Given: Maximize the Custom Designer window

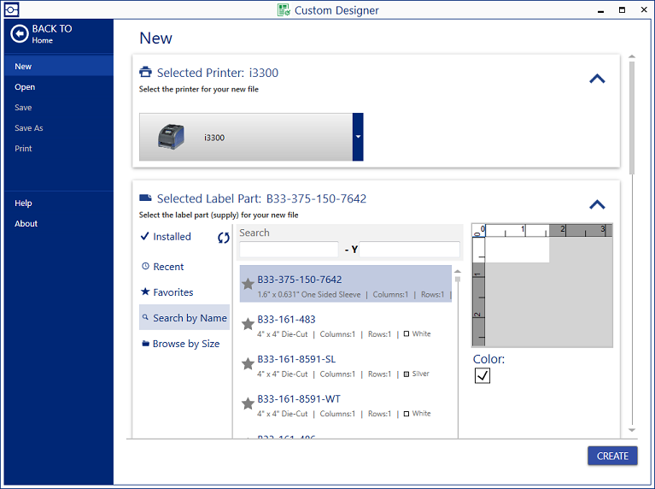Looking at the screenshot, I should (x=622, y=10).
